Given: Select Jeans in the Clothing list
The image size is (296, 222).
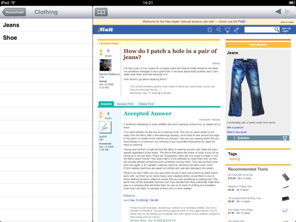Looking at the screenshot, I should coord(46,25).
